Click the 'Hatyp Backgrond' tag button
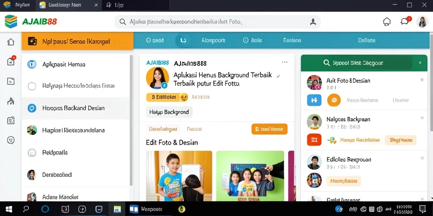Viewport: 433px width, 216px height. (x=169, y=112)
